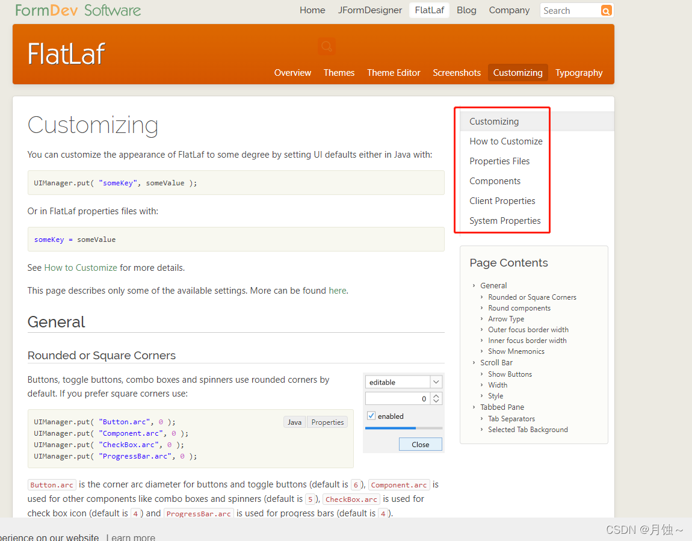Jump to Selected Tab Background entry
This screenshot has width=692, height=541.
tap(528, 429)
